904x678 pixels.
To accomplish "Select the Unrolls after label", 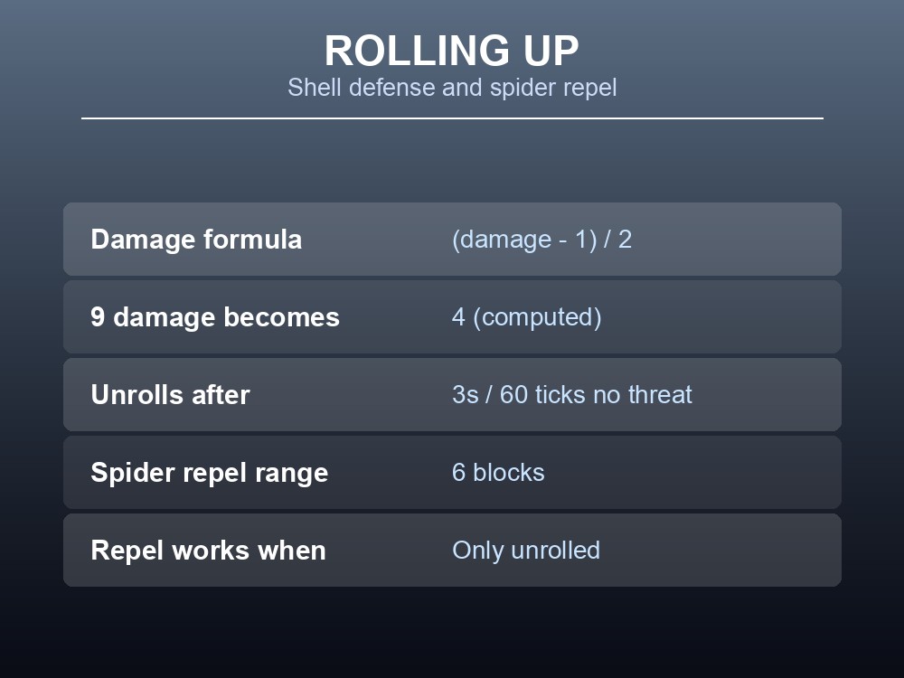I will [x=170, y=395].
